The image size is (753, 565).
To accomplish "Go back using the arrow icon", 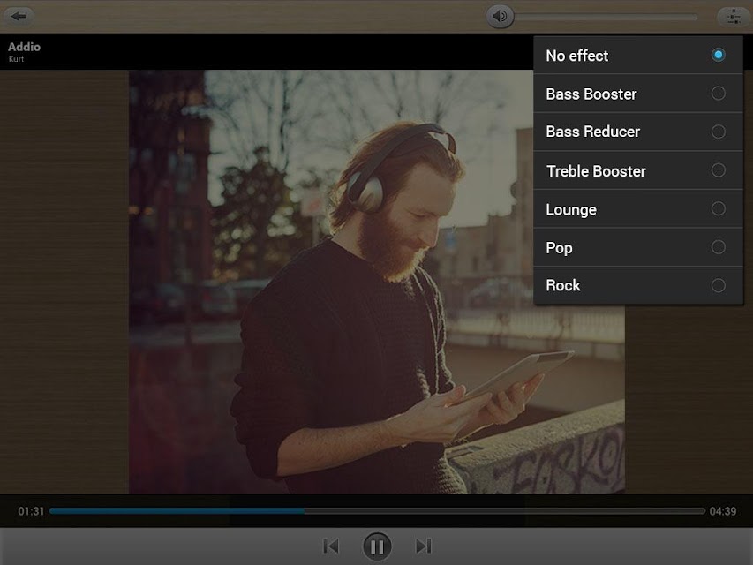I will 19,16.
